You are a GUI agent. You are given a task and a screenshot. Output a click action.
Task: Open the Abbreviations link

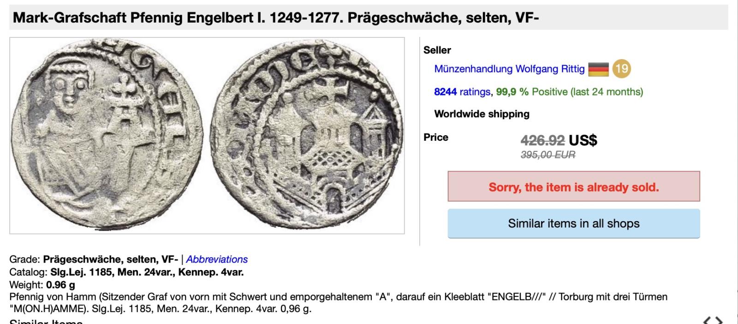point(217,259)
